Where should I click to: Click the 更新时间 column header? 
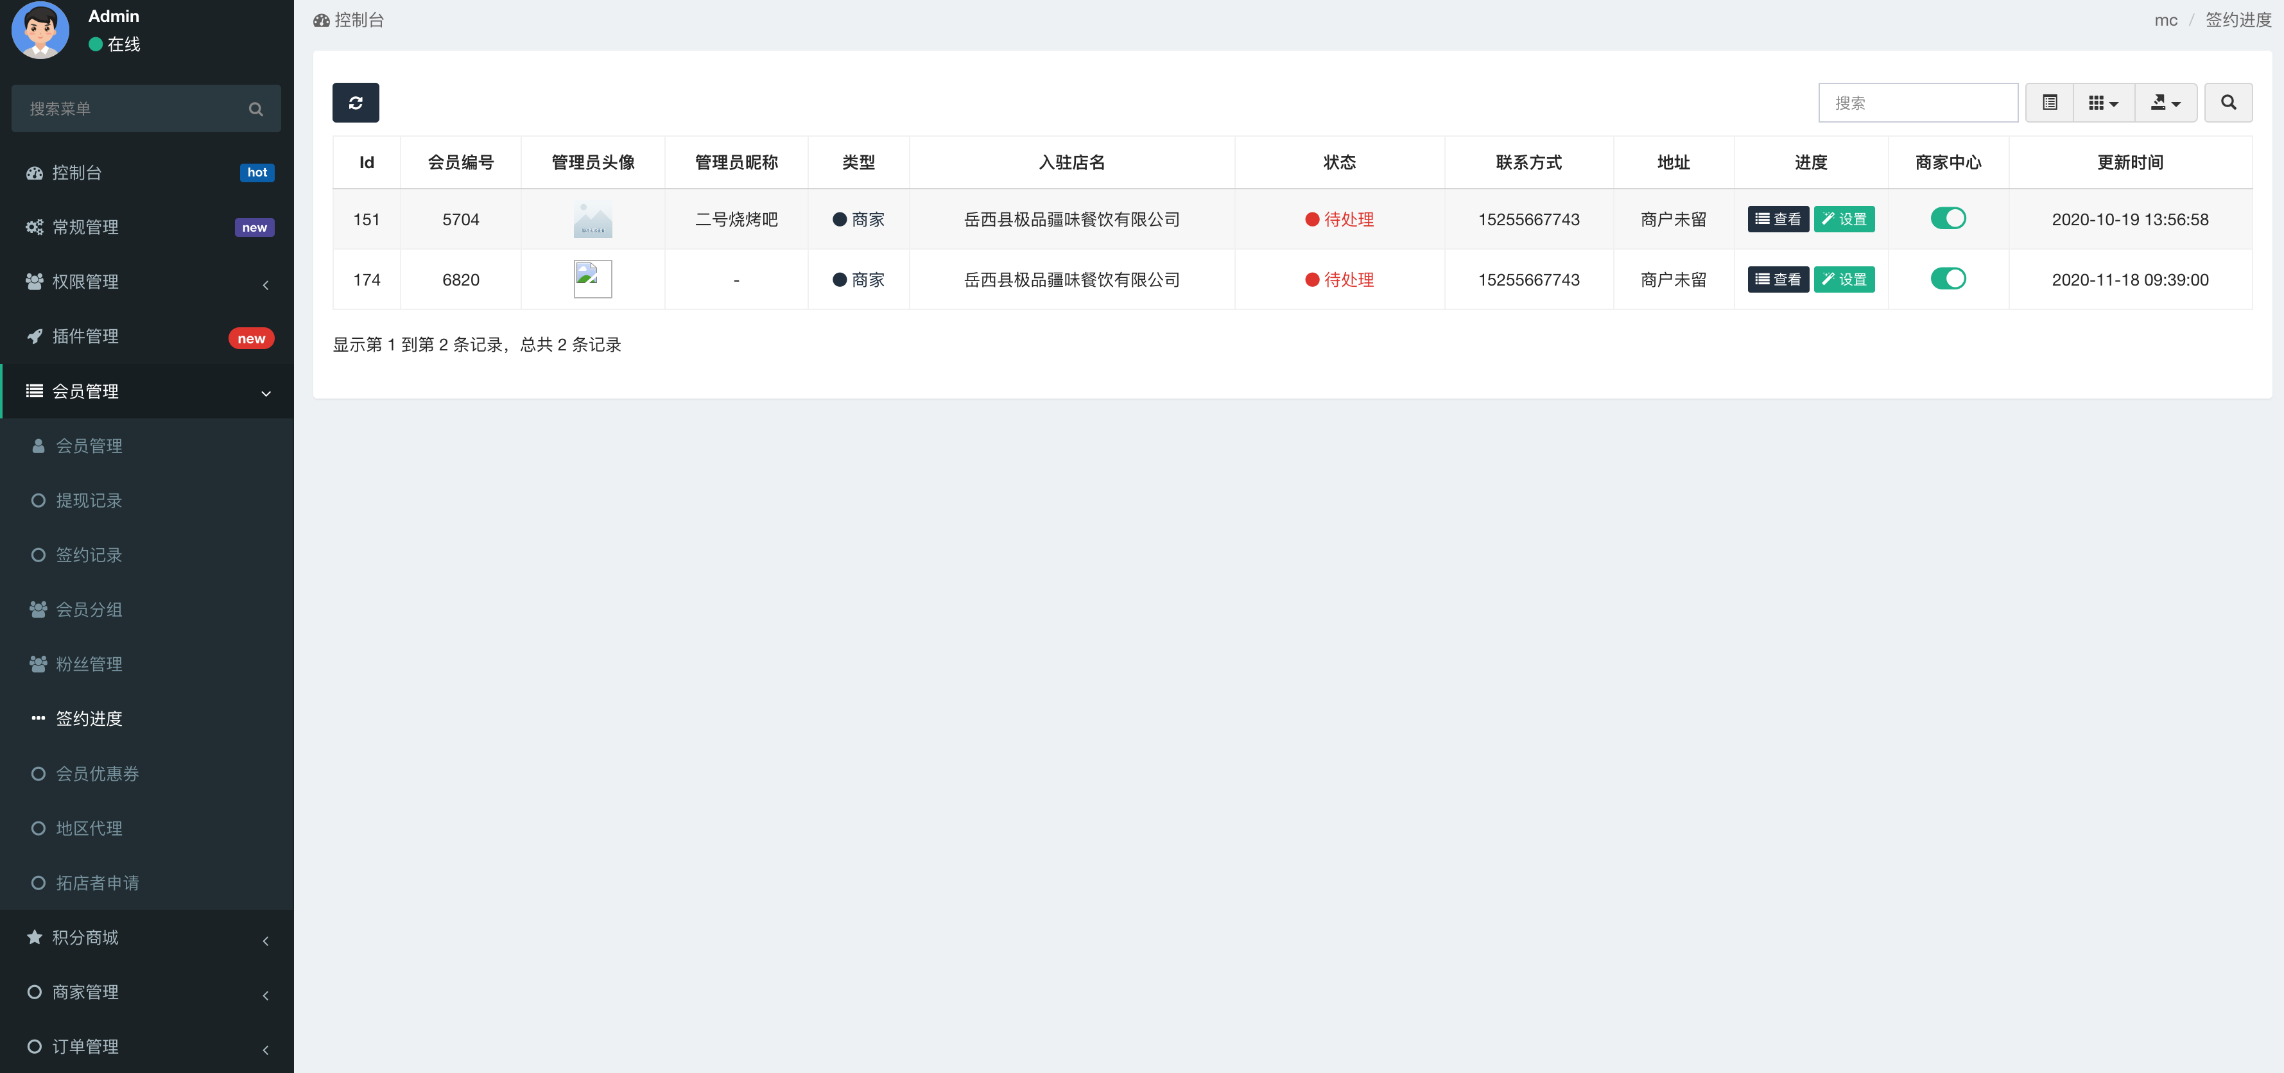pos(2130,162)
